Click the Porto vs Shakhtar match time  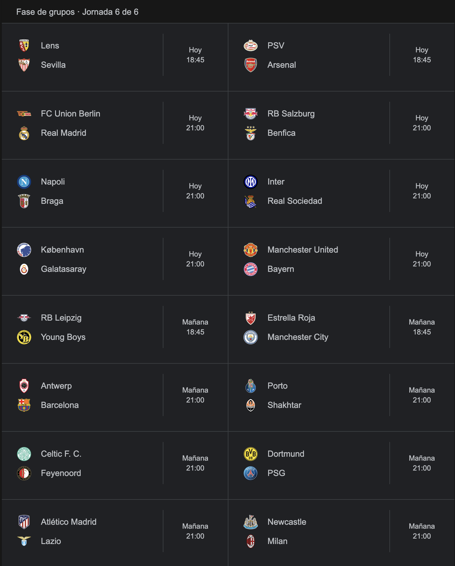click(422, 395)
